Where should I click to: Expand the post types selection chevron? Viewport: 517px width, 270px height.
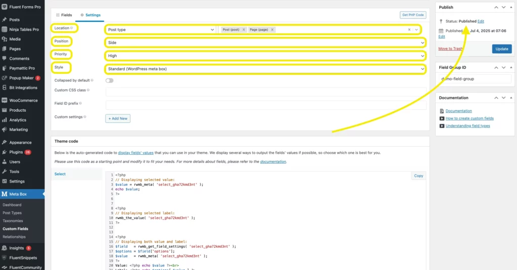[x=417, y=30]
